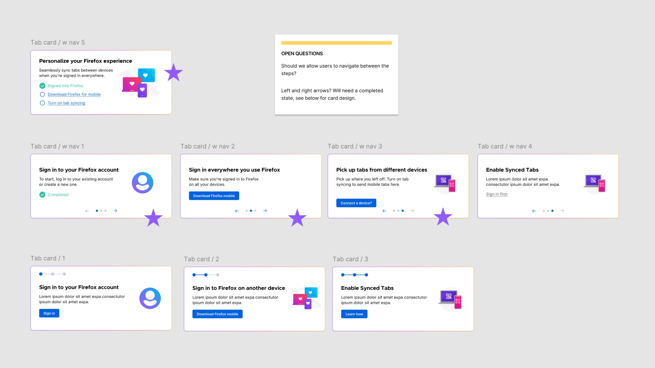The width and height of the screenshot is (655, 368).
Task: Click the green Signed into Firefox checkmark
Action: click(x=42, y=86)
